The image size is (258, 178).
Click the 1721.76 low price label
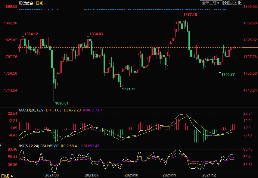point(129,89)
